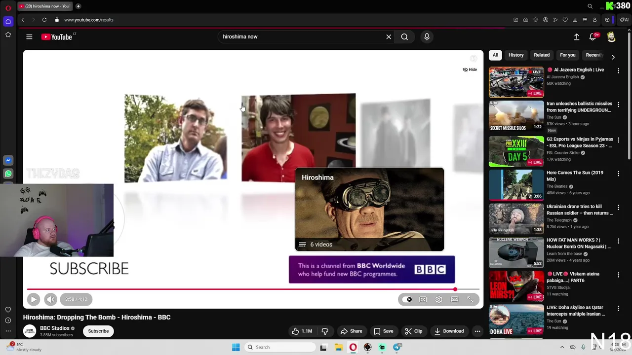Open YouTube notifications bell
The image size is (632, 355).
(x=593, y=37)
